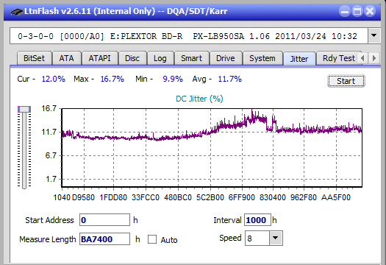Click the Measure Length input field

pos(104,239)
